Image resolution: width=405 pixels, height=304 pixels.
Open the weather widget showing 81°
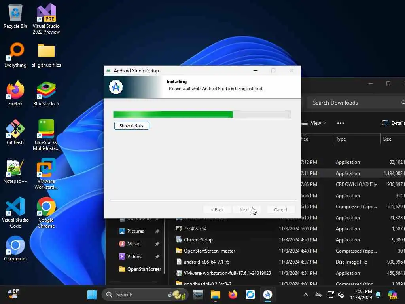(x=13, y=294)
